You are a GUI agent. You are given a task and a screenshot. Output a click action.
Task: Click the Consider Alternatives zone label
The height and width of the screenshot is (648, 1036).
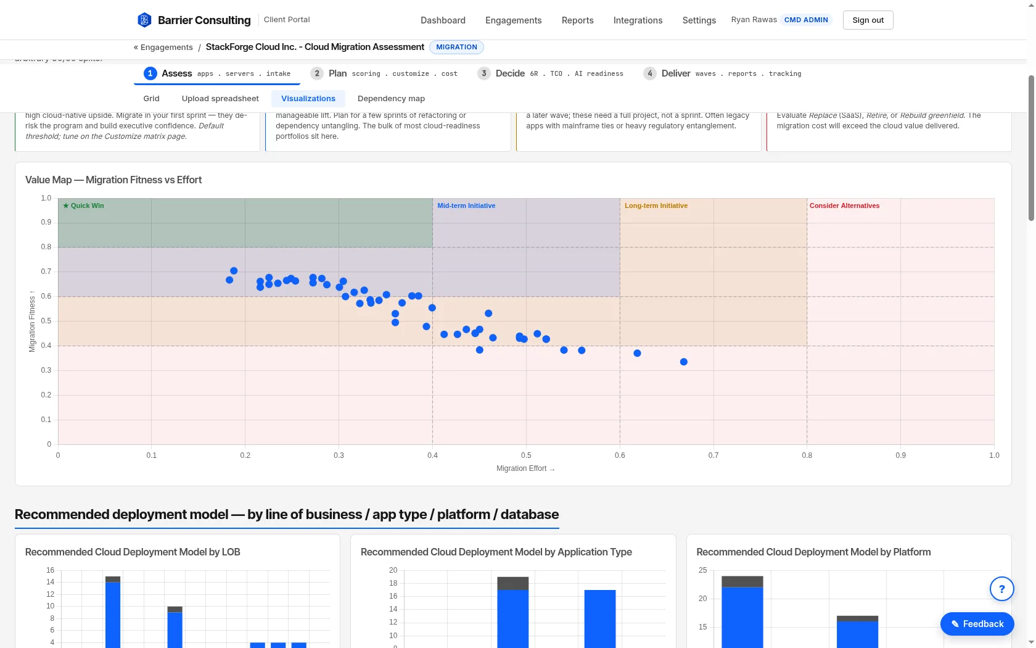click(844, 206)
